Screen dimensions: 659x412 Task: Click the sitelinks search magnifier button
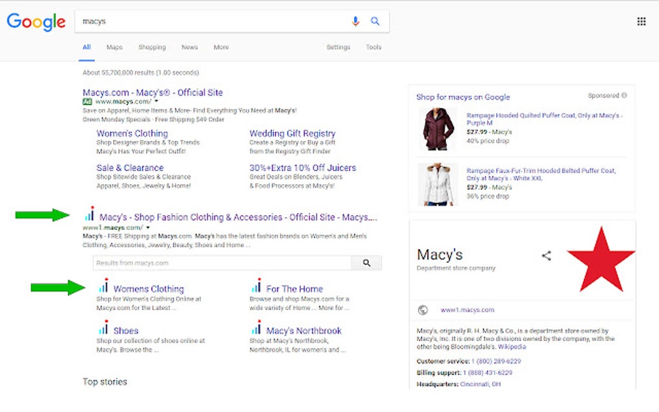(366, 263)
